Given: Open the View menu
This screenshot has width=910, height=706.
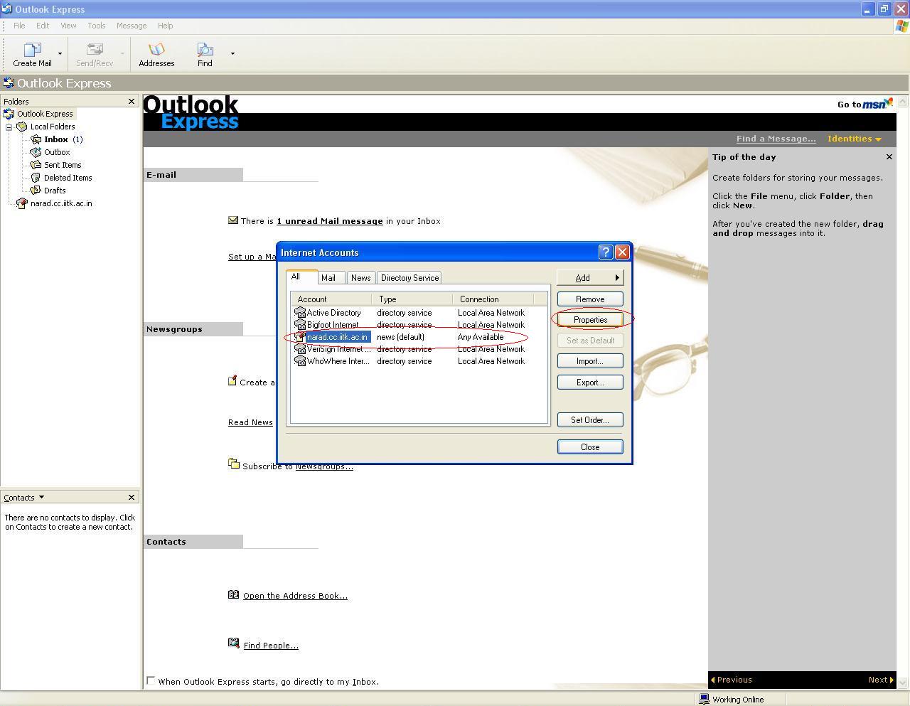Looking at the screenshot, I should (x=68, y=26).
